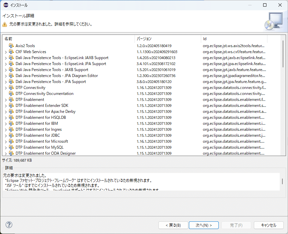The height and width of the screenshot is (234, 288).
Task: Click the バージョン column header
Action: tap(144, 39)
